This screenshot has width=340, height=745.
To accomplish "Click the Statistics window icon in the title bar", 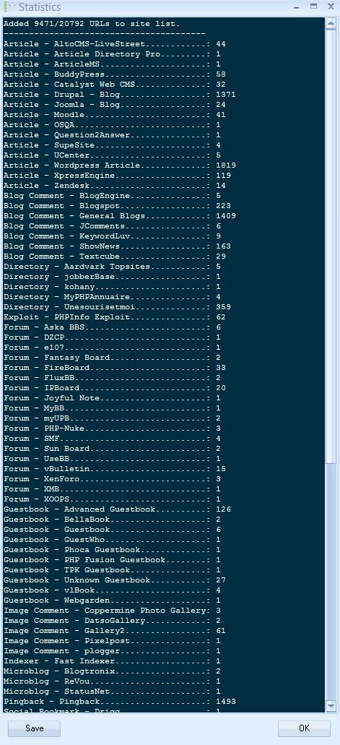I will click(x=9, y=7).
